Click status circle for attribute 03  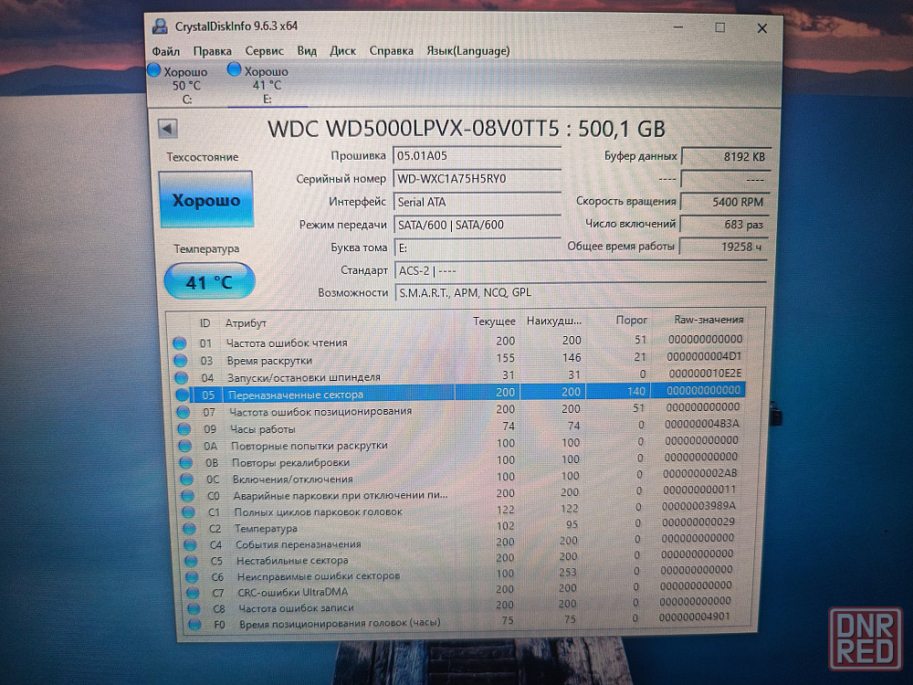click(x=181, y=361)
